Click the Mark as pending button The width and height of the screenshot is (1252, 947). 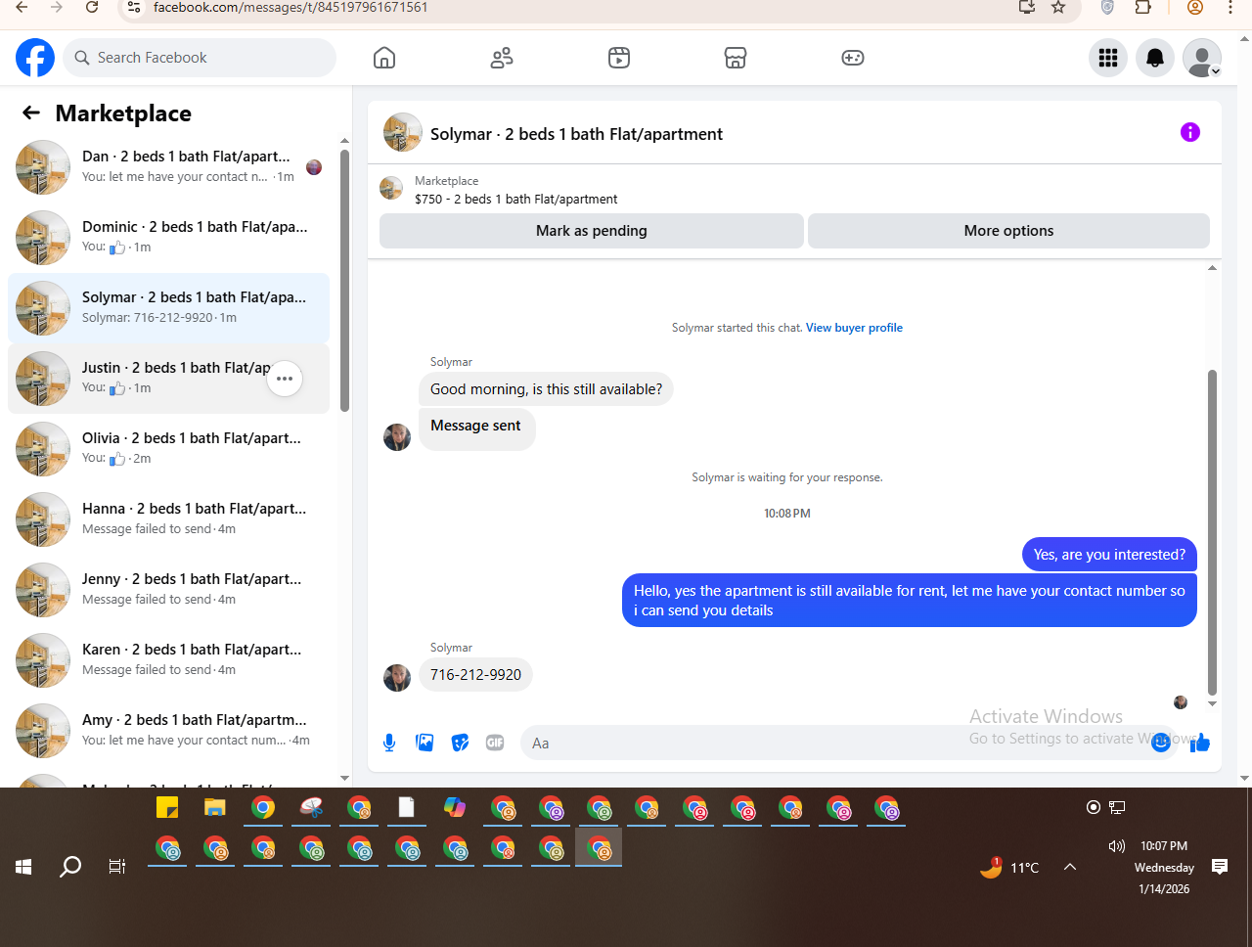click(591, 231)
